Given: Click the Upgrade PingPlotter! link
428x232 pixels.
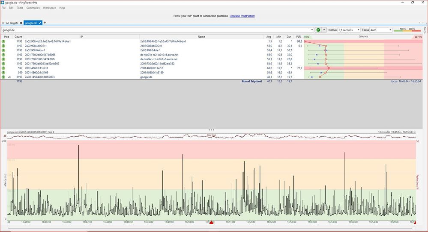Looking at the screenshot, I should click(242, 16).
